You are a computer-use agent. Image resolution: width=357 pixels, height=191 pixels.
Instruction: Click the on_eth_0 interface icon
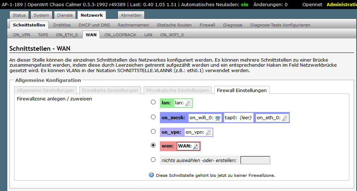click(x=285, y=118)
